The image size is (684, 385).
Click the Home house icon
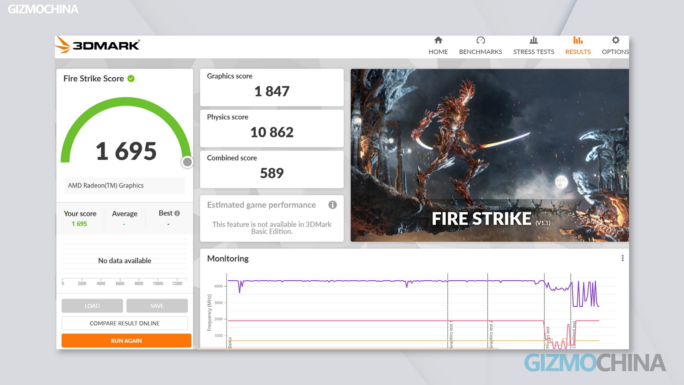pos(438,40)
